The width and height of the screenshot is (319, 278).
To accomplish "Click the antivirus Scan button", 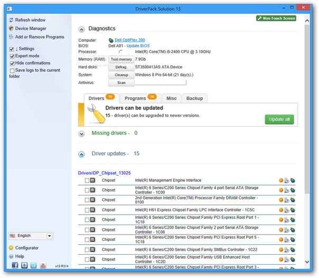I will click(121, 82).
